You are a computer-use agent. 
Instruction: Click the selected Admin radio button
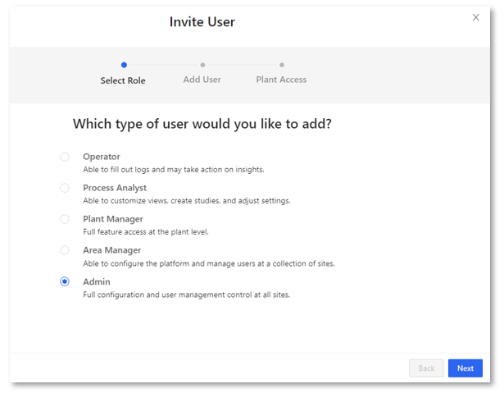point(65,281)
